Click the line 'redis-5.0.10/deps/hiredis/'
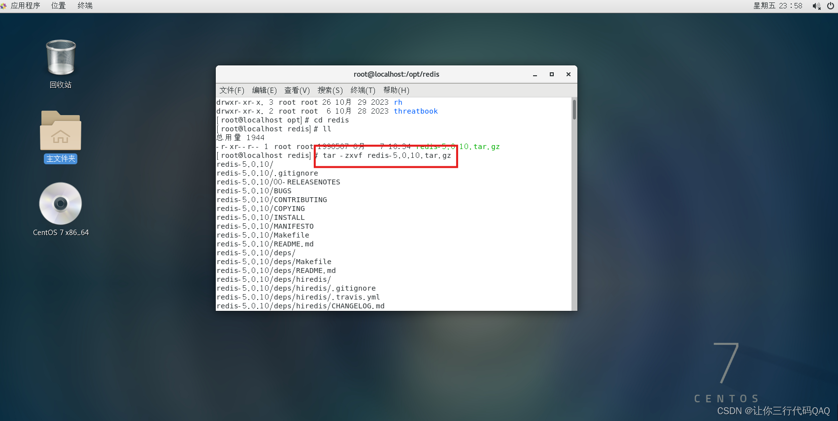This screenshot has height=421, width=838. click(274, 280)
